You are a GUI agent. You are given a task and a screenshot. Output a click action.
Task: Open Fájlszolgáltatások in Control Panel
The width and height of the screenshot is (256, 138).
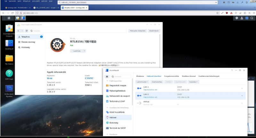point(118,91)
